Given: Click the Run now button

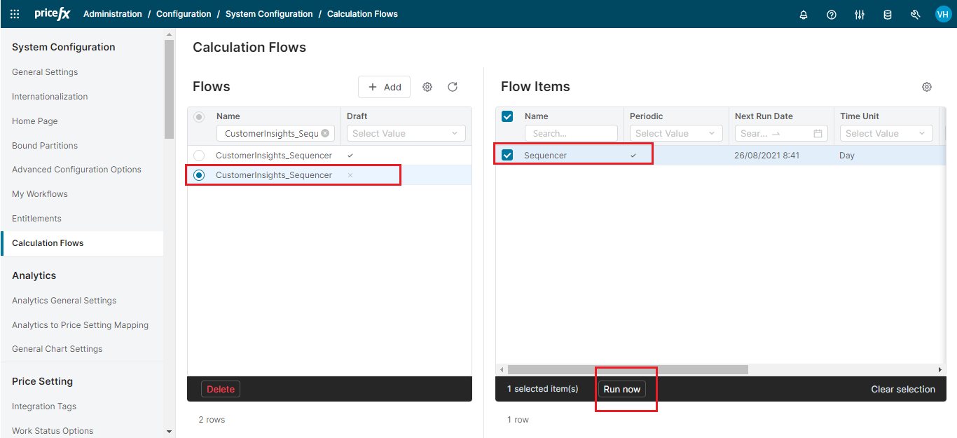Looking at the screenshot, I should pos(621,390).
